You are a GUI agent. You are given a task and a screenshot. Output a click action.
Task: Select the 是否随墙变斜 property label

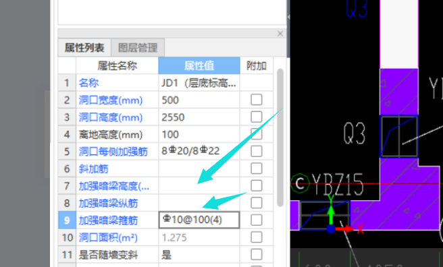108,255
